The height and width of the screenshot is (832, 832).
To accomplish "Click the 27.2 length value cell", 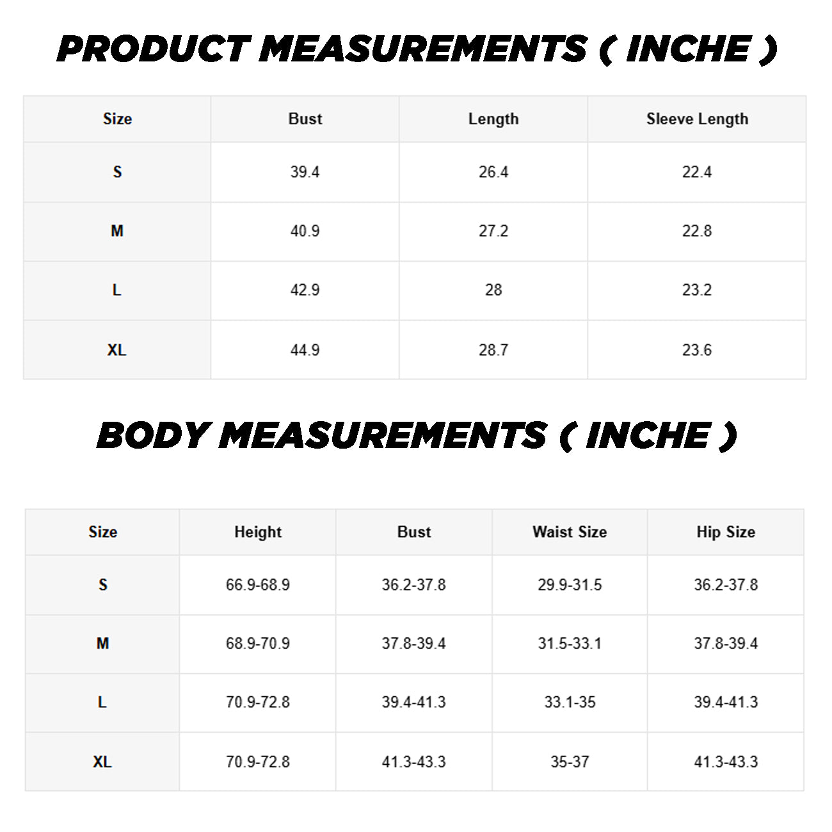I will [493, 231].
